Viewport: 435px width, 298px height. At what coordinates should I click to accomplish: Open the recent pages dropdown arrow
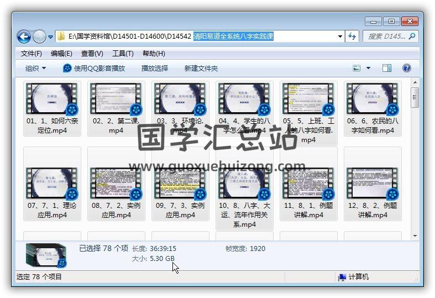(x=50, y=36)
